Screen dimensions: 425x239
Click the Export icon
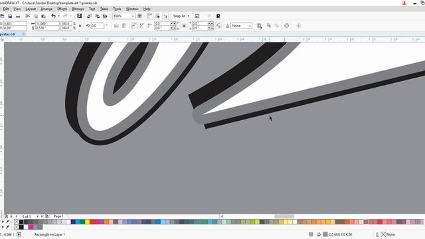pyautogui.click(x=97, y=16)
